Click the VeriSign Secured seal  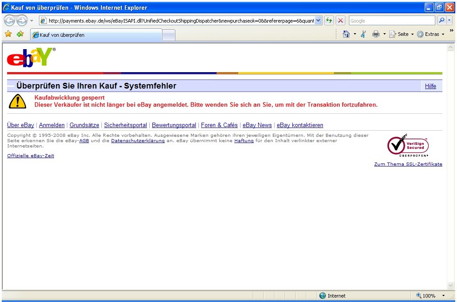(408, 145)
